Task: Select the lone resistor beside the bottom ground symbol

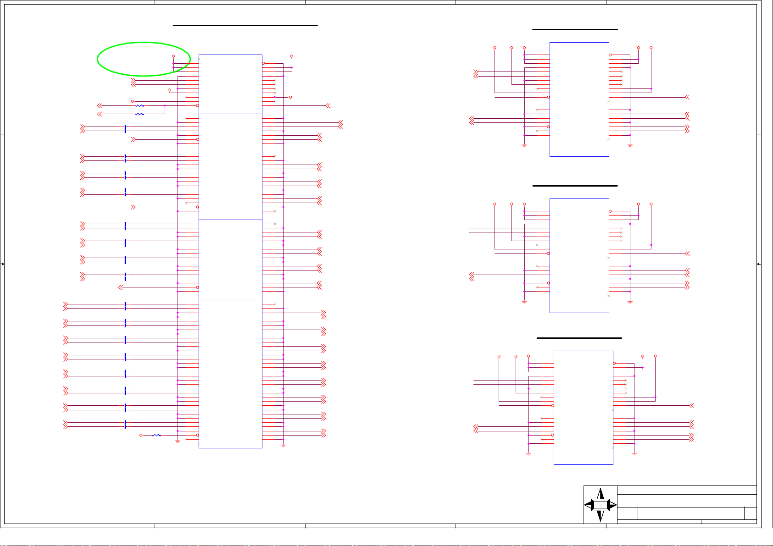Action: [156, 435]
